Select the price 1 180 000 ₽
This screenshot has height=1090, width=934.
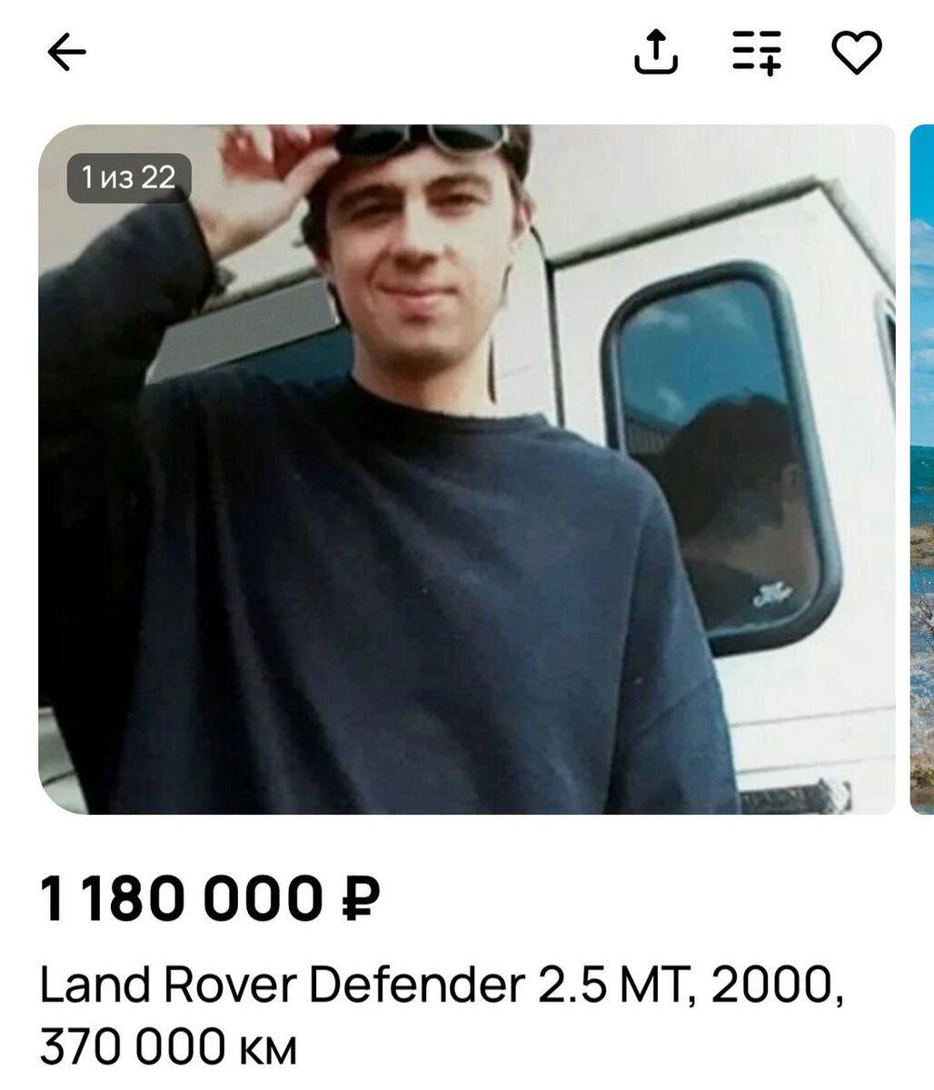coord(210,899)
